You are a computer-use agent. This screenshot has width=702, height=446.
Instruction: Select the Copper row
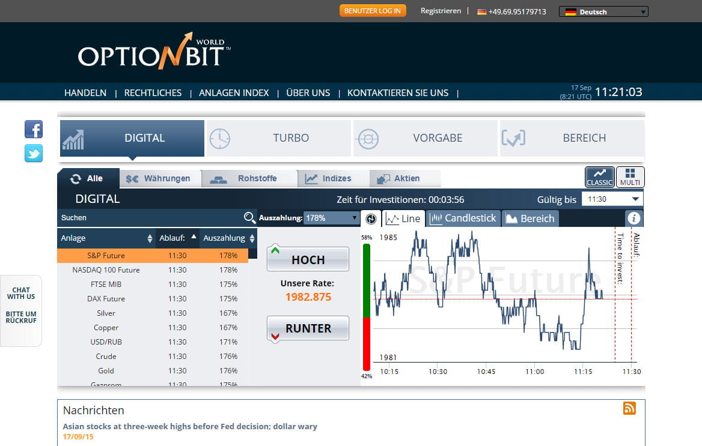[x=153, y=328]
